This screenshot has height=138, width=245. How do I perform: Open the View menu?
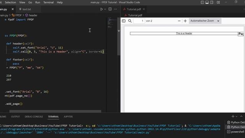pos(22,2)
